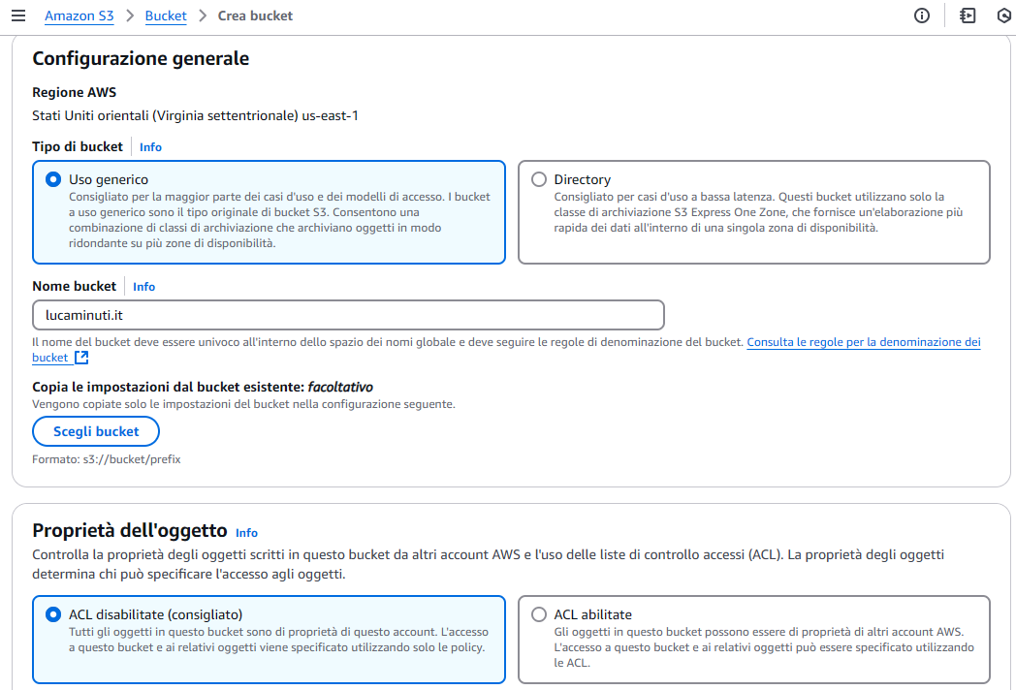Click the circled info icon in the top bar
Screen dimensions: 1016x690
coord(921,16)
